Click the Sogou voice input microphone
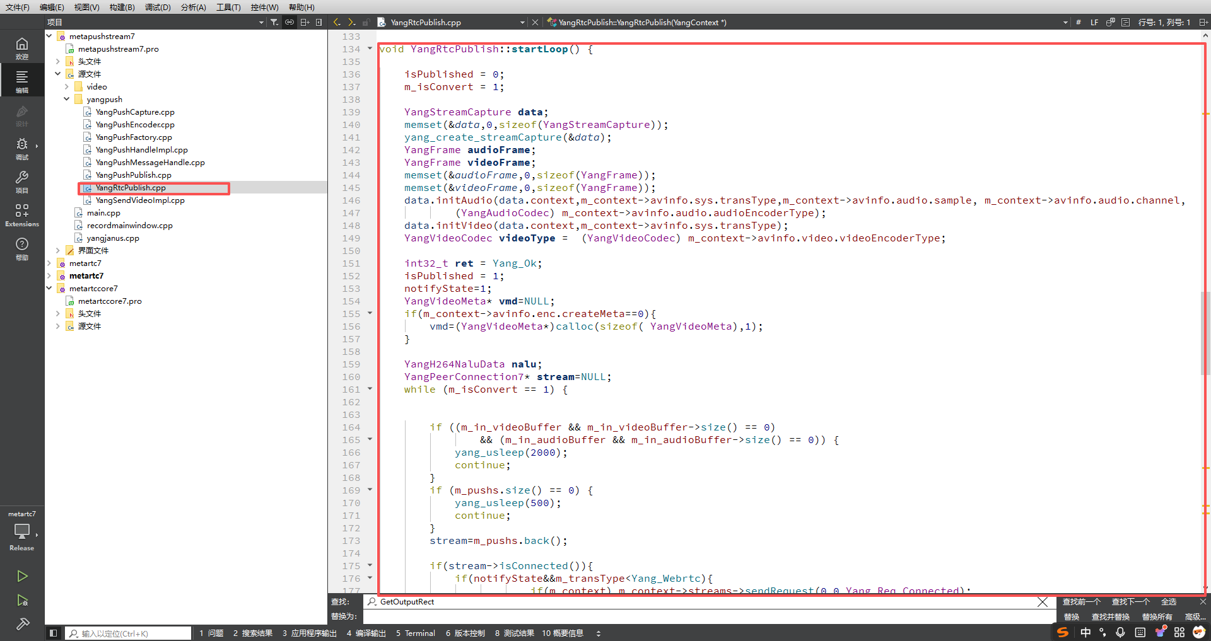The height and width of the screenshot is (641, 1211). pos(1120,632)
